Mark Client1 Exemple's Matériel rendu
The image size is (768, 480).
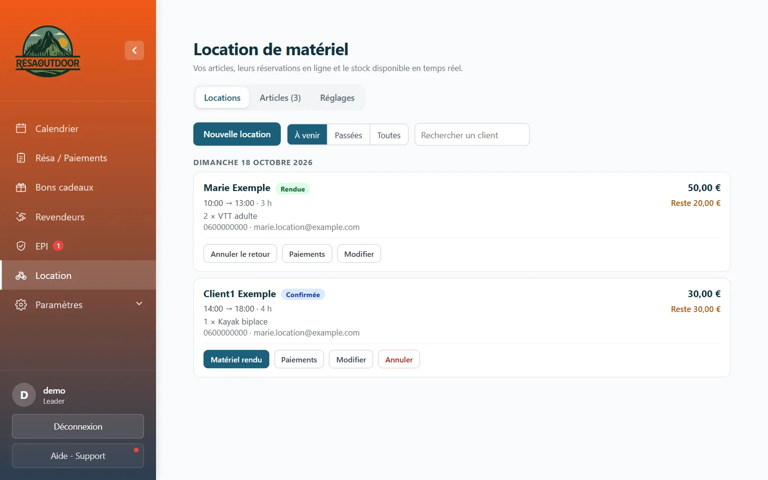[x=236, y=360]
